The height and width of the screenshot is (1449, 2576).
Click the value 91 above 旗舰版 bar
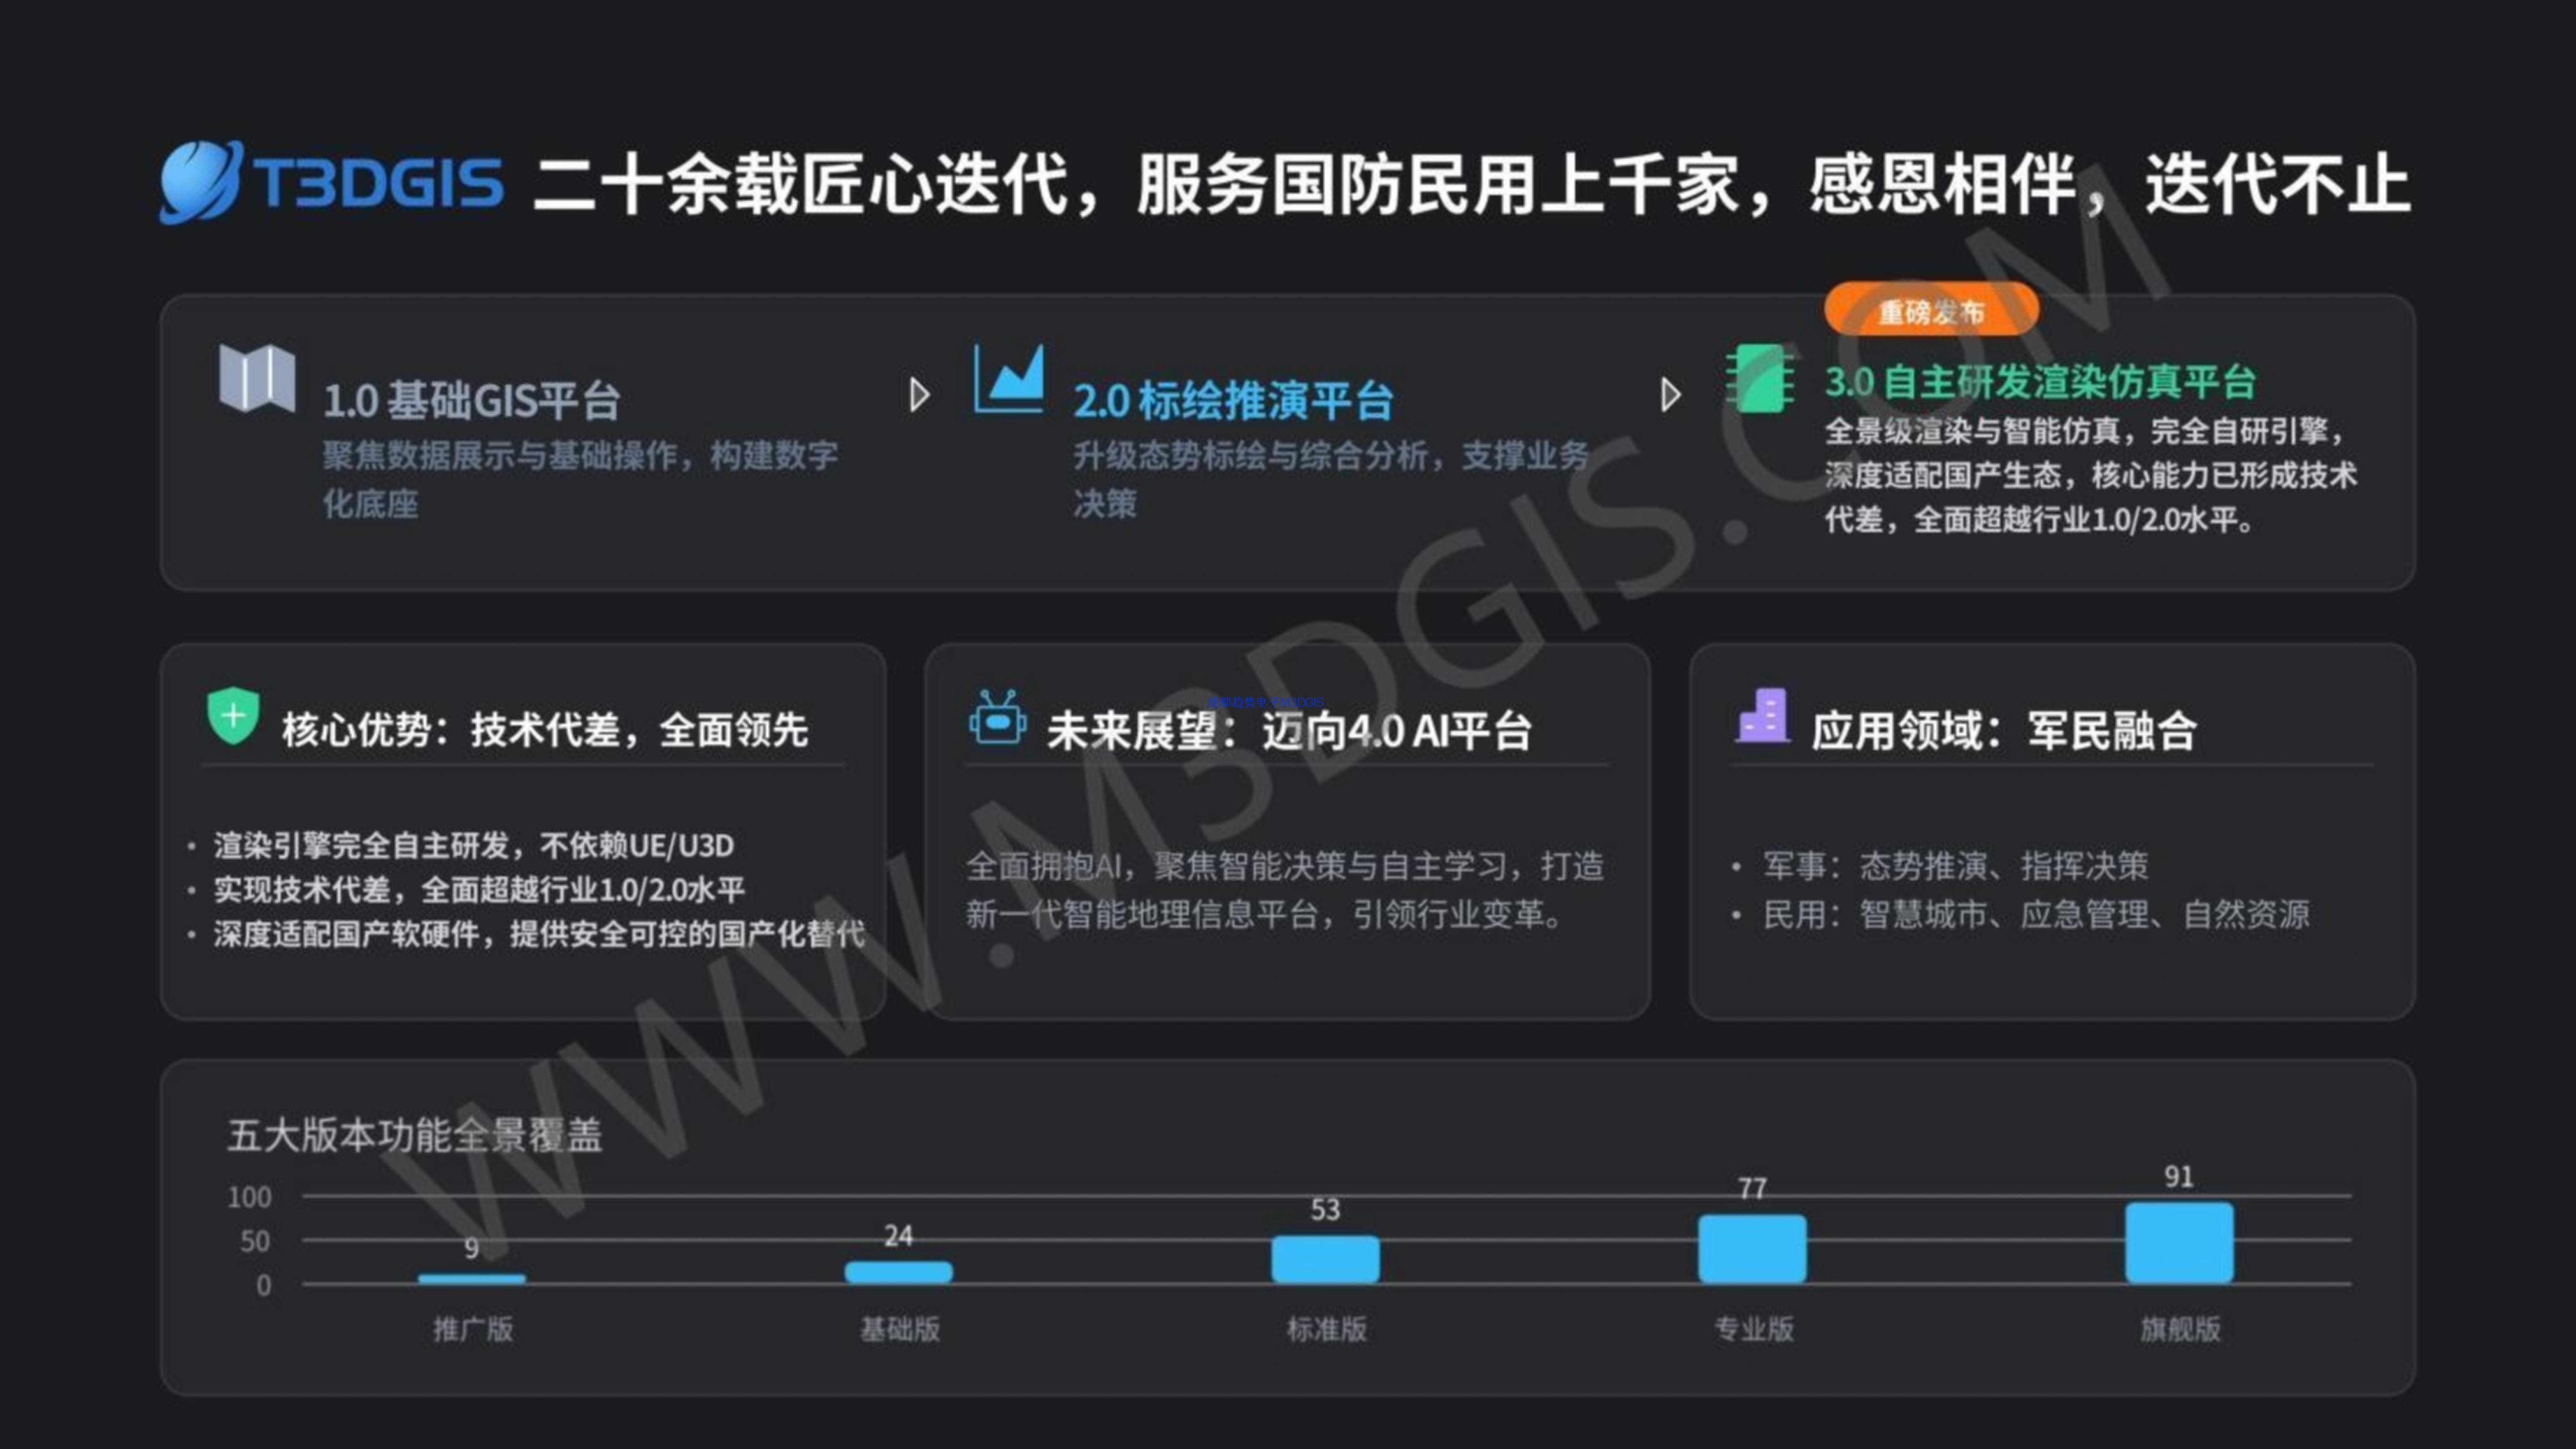point(2179,1177)
